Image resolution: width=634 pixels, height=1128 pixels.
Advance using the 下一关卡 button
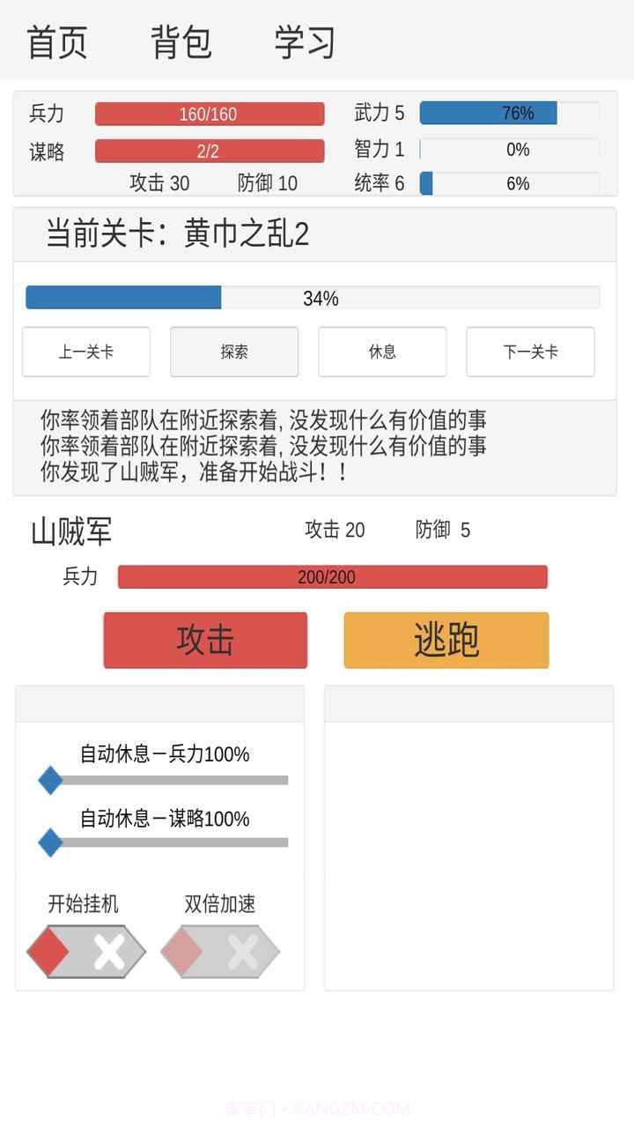tap(530, 351)
